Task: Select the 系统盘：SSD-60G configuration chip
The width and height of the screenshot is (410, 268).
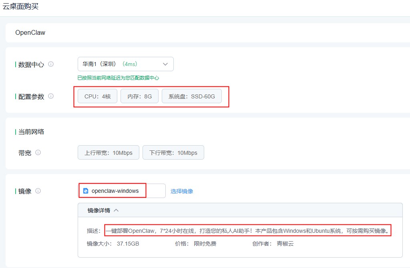Action: coord(191,96)
